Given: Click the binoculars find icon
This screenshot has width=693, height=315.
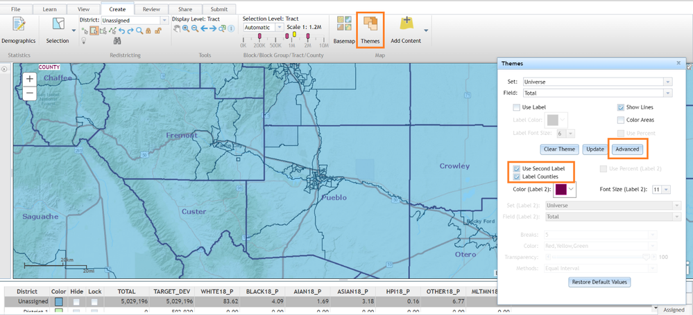Looking at the screenshot, I should pyautogui.click(x=118, y=41).
